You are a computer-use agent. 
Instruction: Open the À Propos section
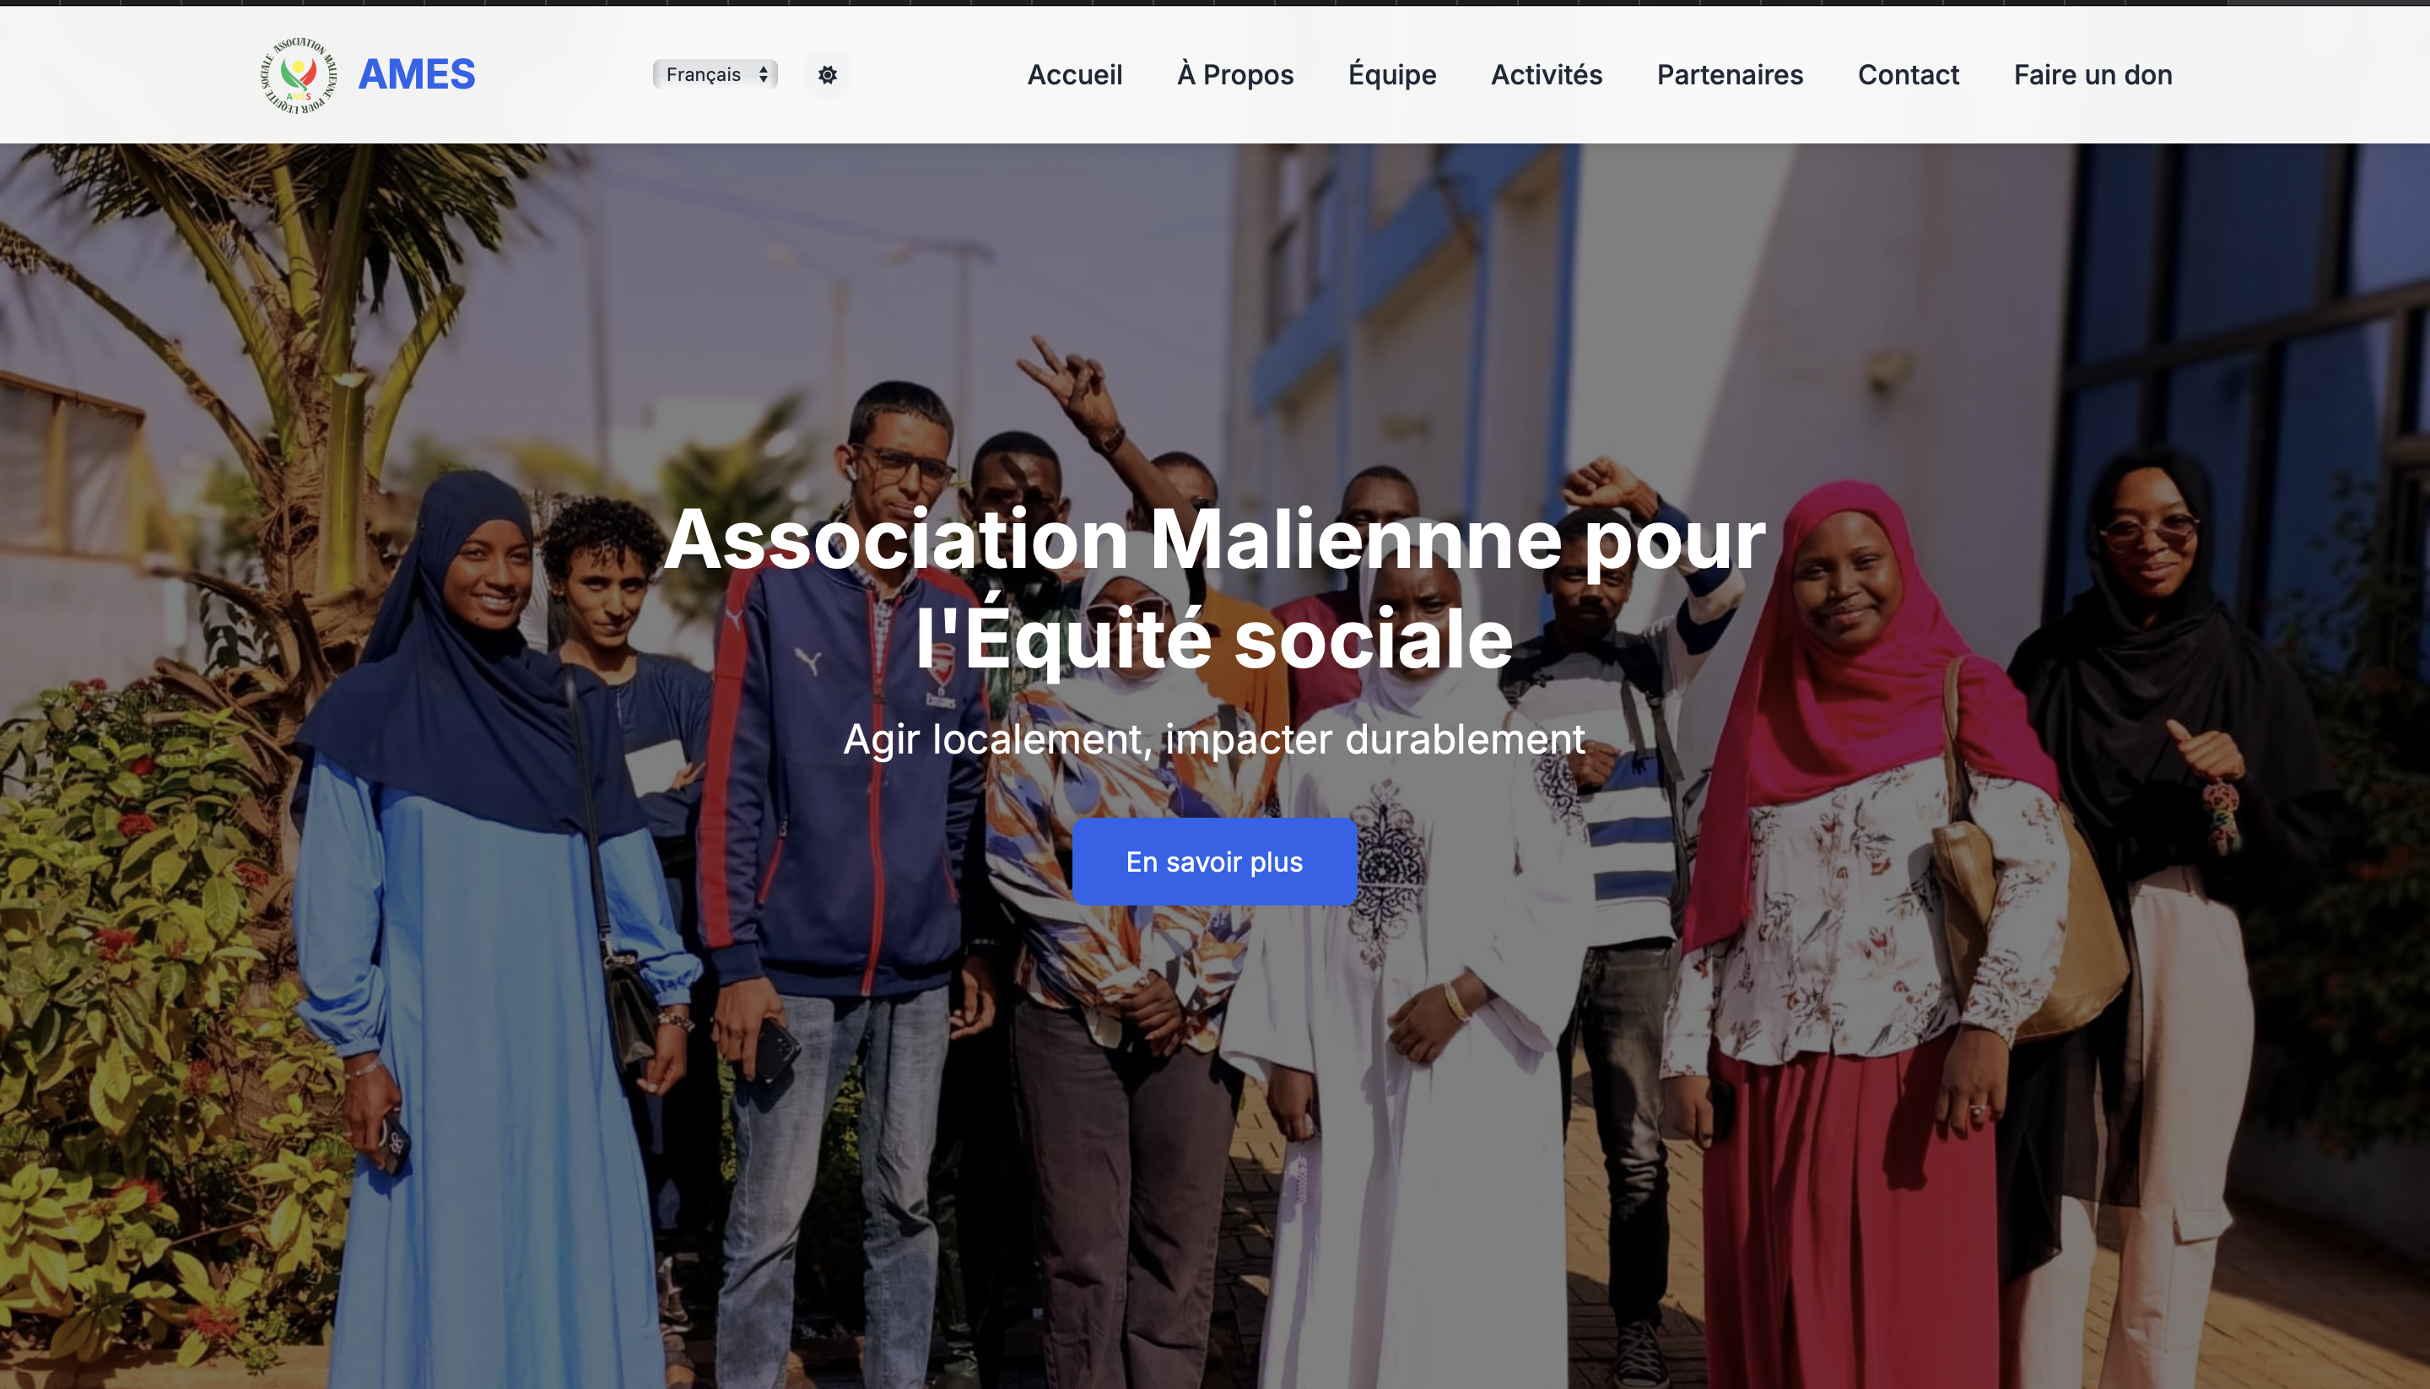1235,74
